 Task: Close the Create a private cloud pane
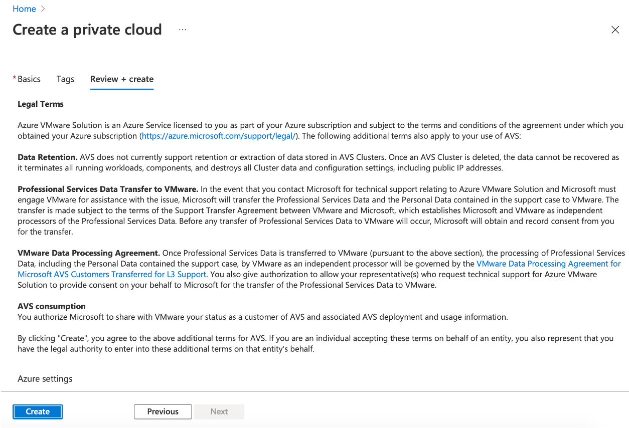point(615,30)
